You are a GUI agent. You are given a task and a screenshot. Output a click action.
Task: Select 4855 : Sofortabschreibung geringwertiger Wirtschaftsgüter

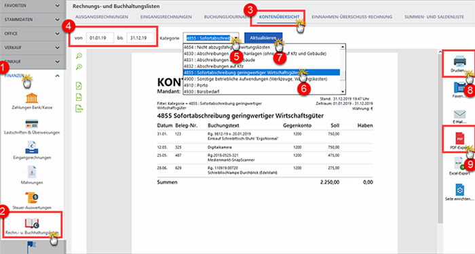pyautogui.click(x=261, y=72)
